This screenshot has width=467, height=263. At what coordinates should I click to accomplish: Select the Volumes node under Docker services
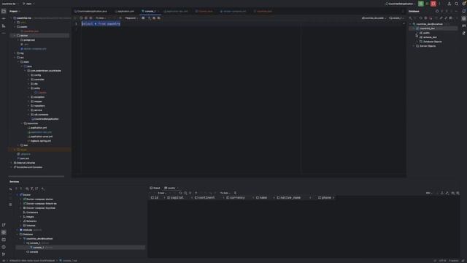click(x=31, y=226)
